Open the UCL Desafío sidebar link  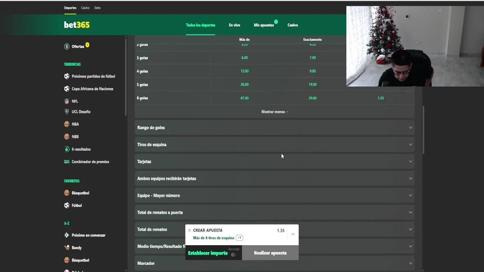point(81,111)
